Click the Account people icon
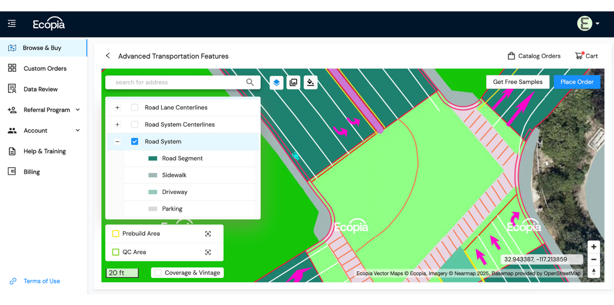The image size is (614, 305). point(12,131)
